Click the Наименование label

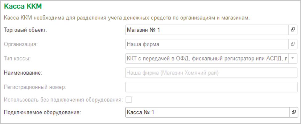[23, 73]
